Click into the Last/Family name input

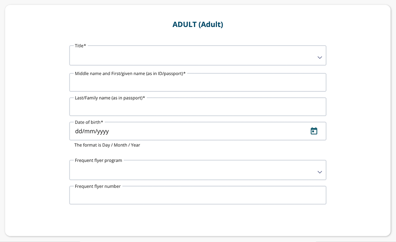coord(198,108)
